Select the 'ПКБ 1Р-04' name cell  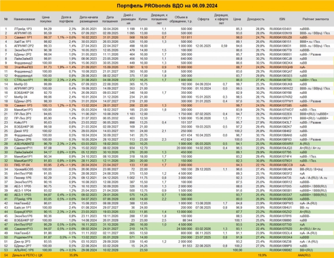pos(22,165)
